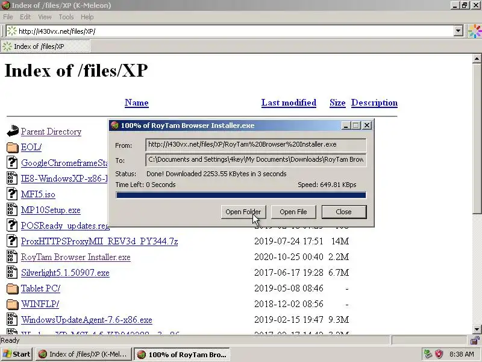Click the download From URL field
This screenshot has height=362, width=482.
tap(255, 145)
